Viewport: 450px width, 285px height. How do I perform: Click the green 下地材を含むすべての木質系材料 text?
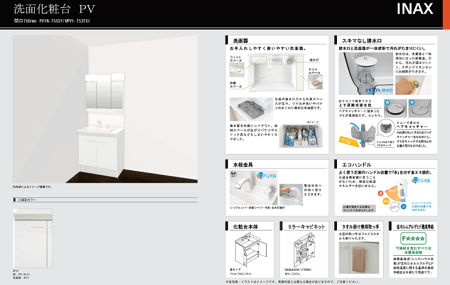tap(413, 250)
